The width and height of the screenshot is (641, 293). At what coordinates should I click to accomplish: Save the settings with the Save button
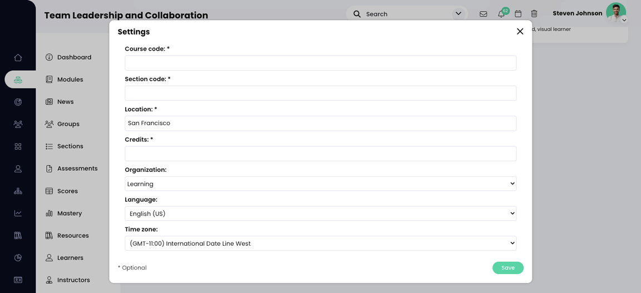pos(507,268)
